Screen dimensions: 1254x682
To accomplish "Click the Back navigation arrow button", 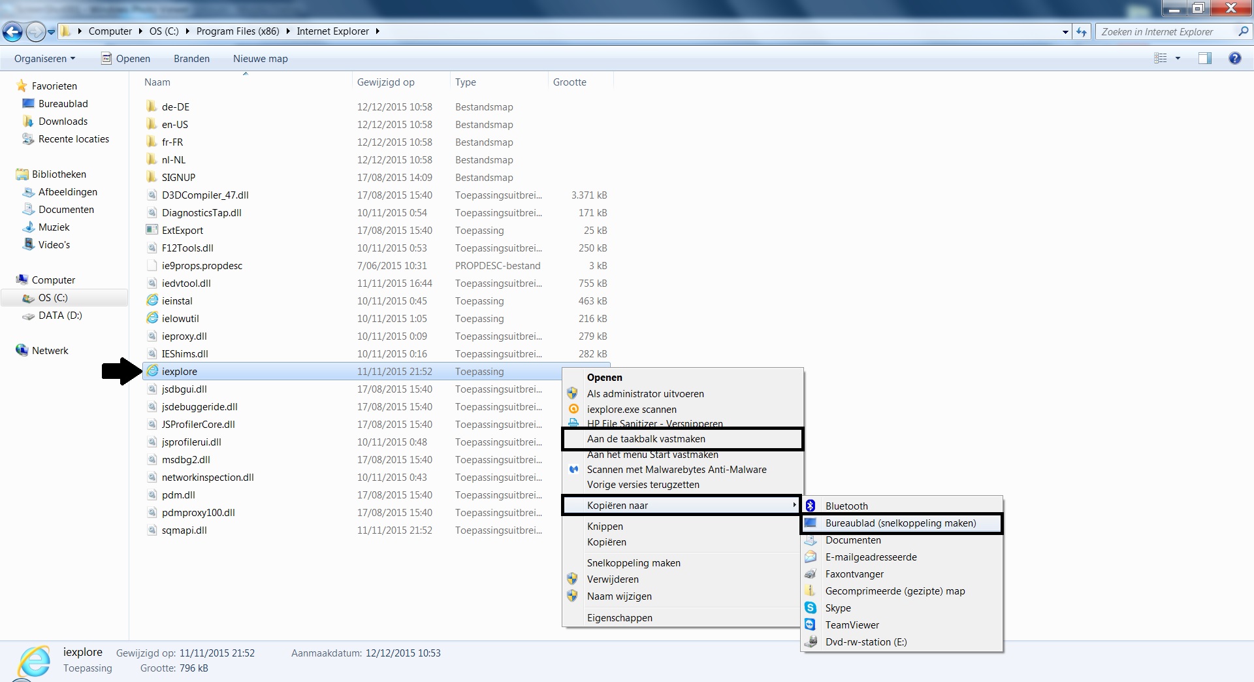I will 13,31.
